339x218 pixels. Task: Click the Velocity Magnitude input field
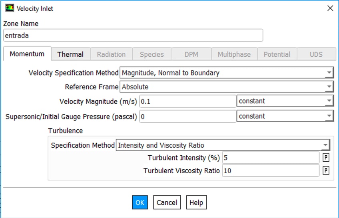tap(187, 101)
